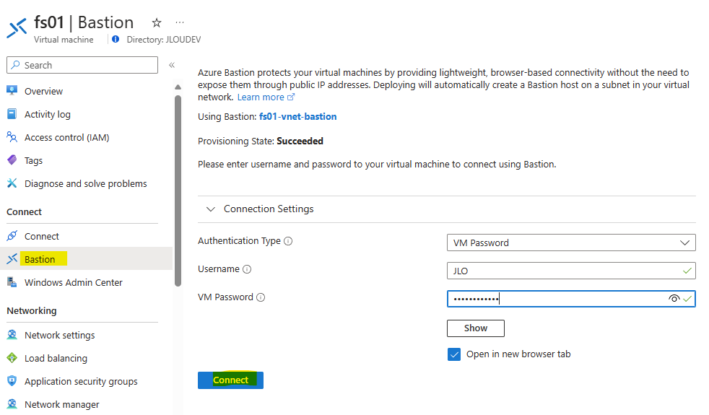Screen dimensions: 709x415
Task: Open Windows Admin Center
Action: [73, 282]
